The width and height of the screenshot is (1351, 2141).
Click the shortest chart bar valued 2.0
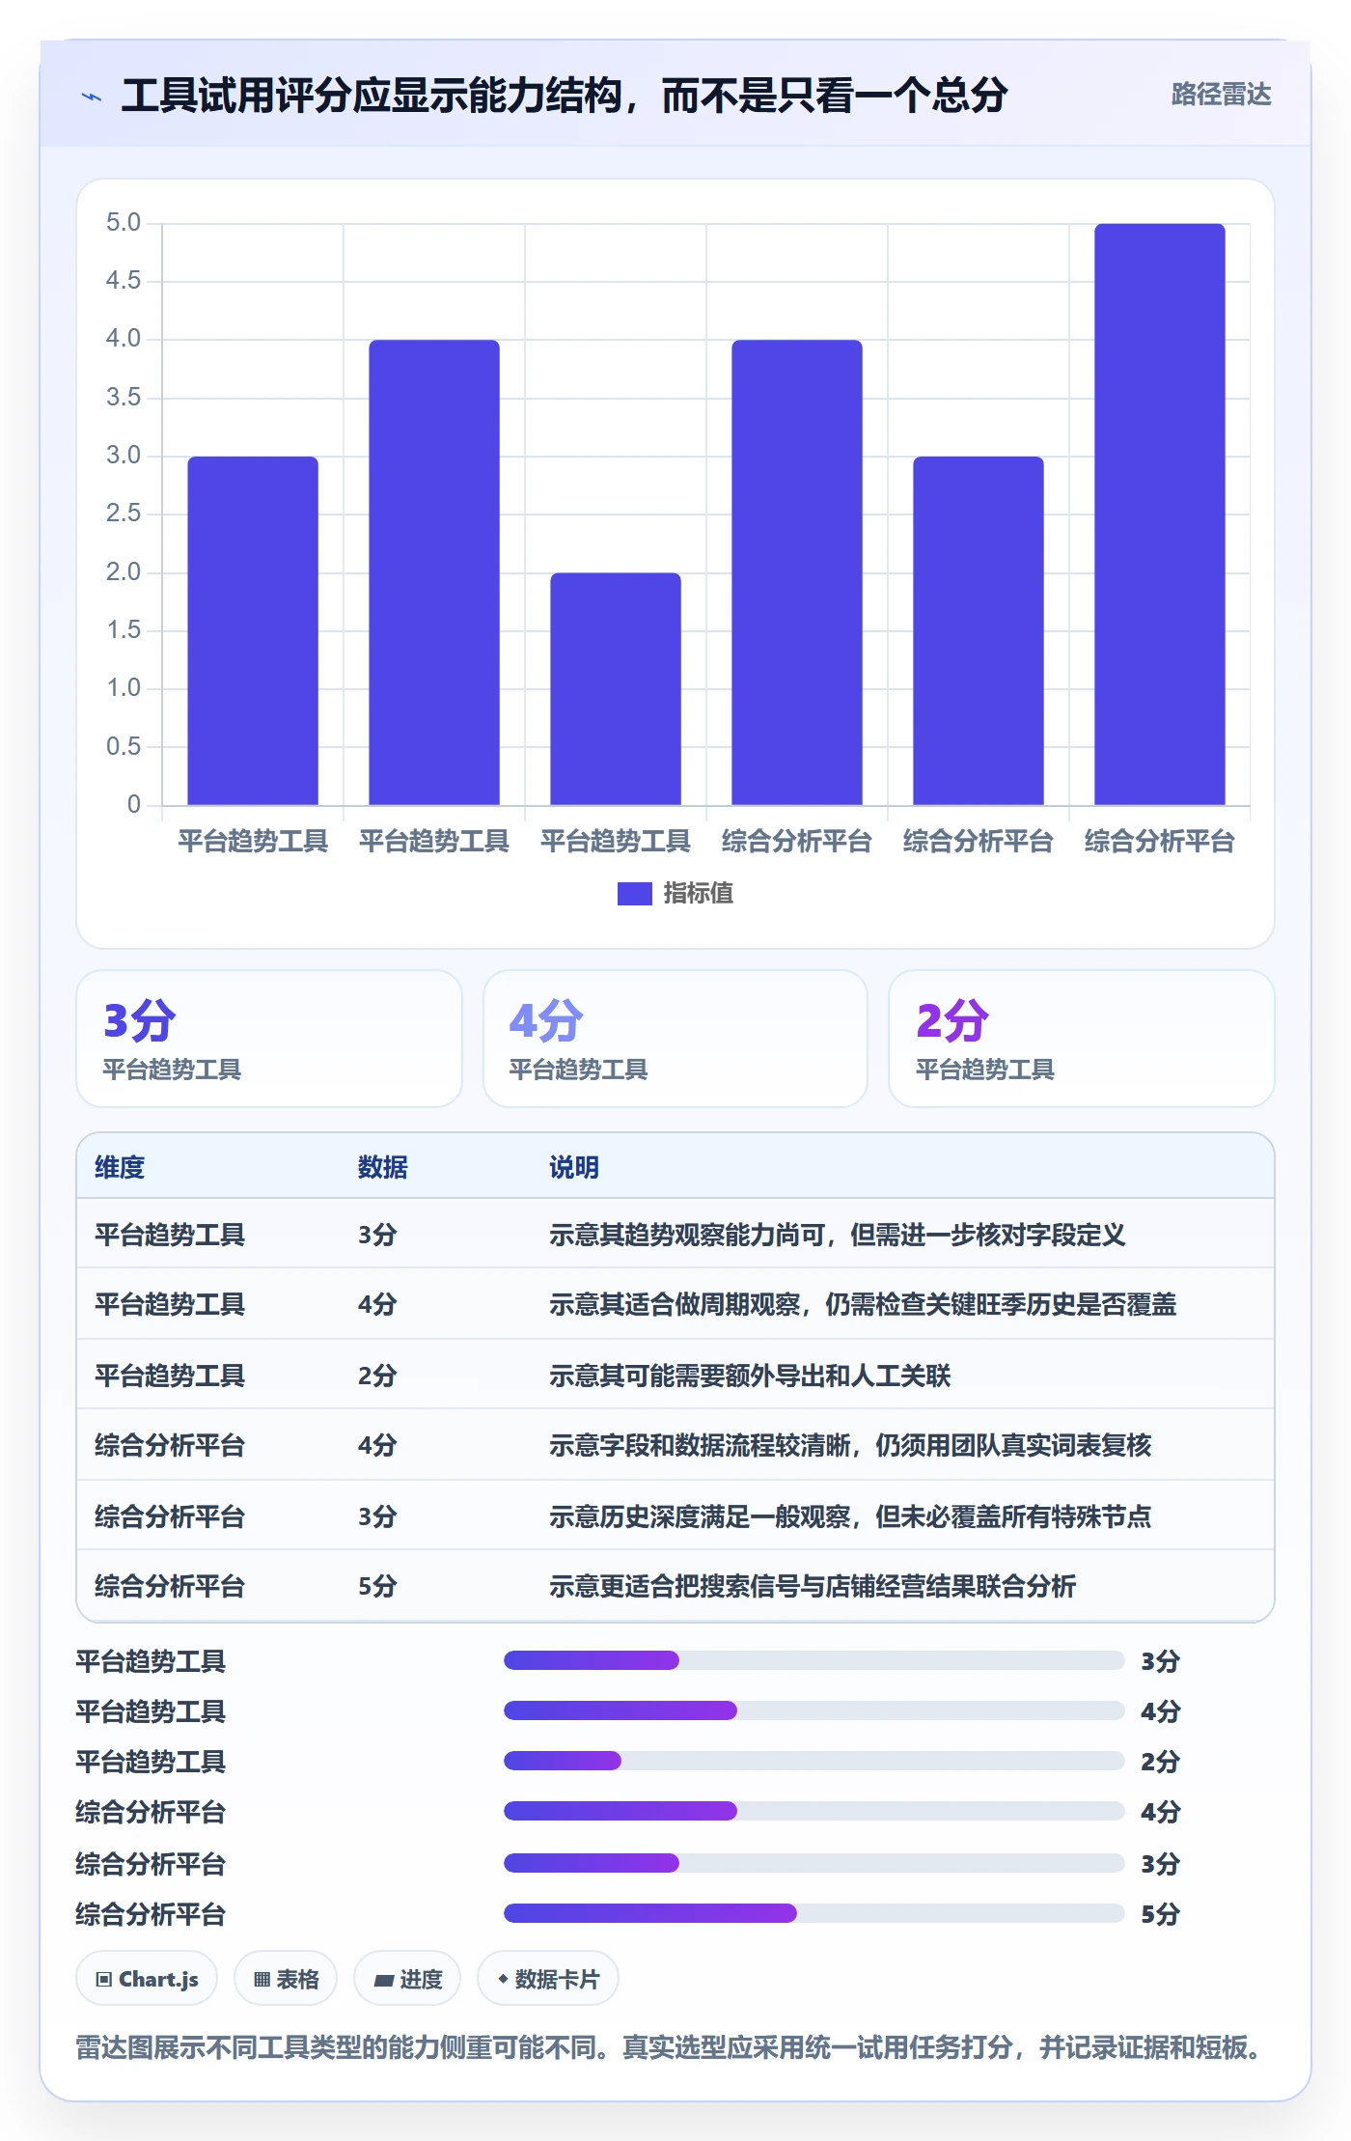[x=615, y=689]
